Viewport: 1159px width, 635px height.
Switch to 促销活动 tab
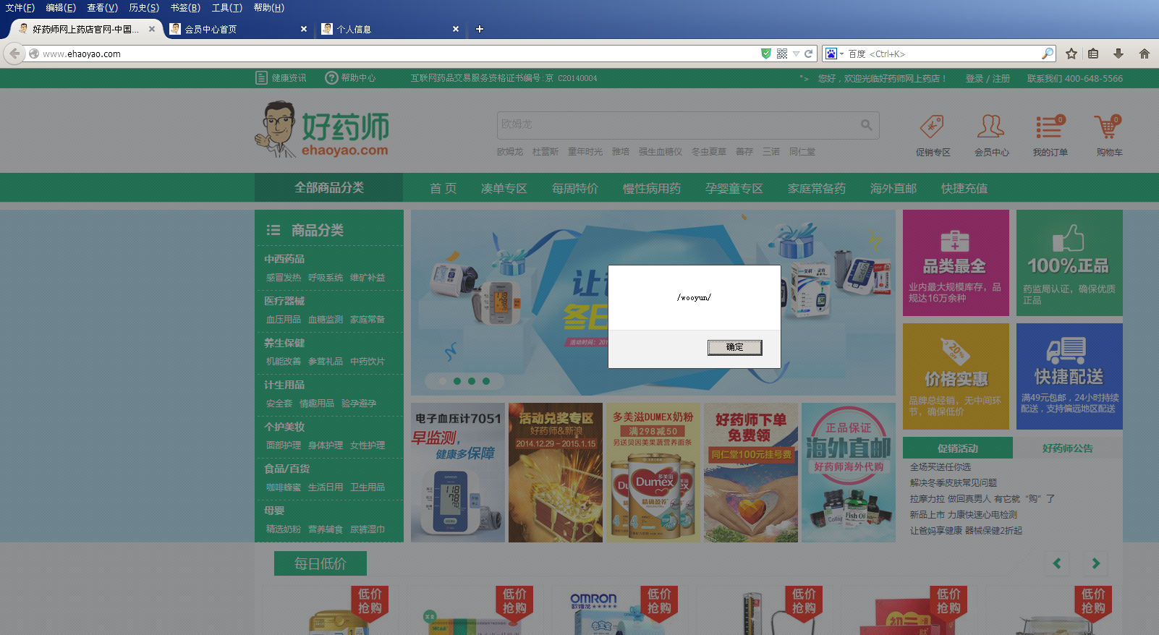[958, 448]
